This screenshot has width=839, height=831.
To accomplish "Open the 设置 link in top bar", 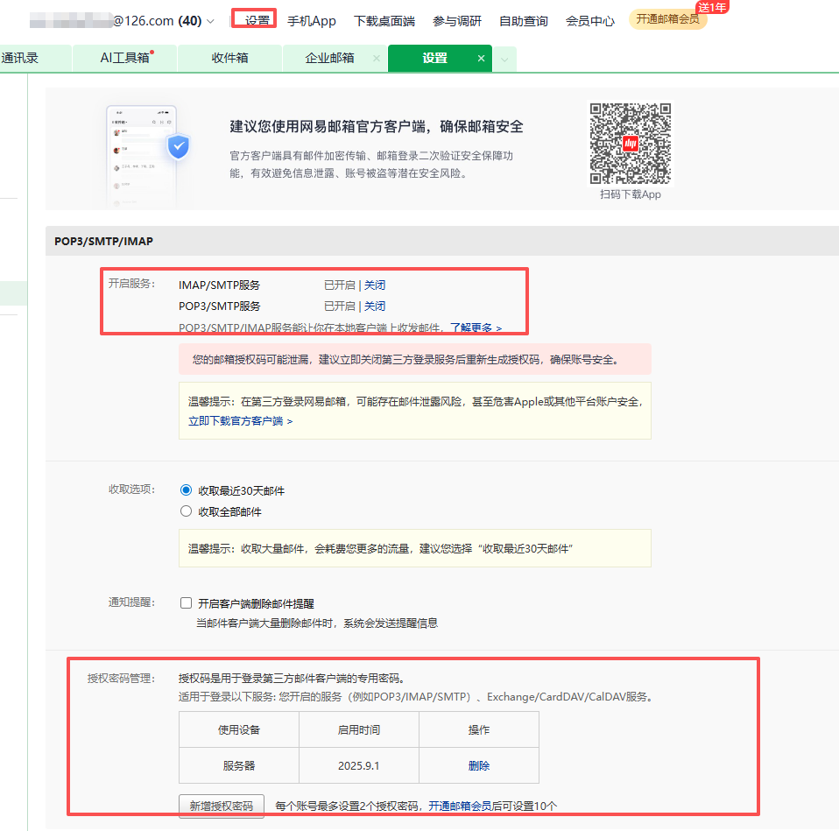I will [x=257, y=20].
